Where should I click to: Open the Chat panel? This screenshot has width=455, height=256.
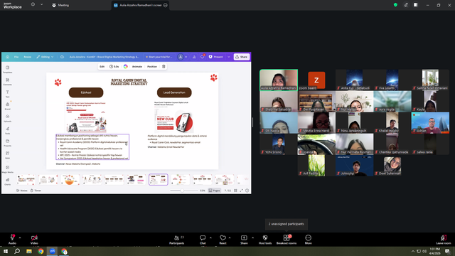pos(203,240)
